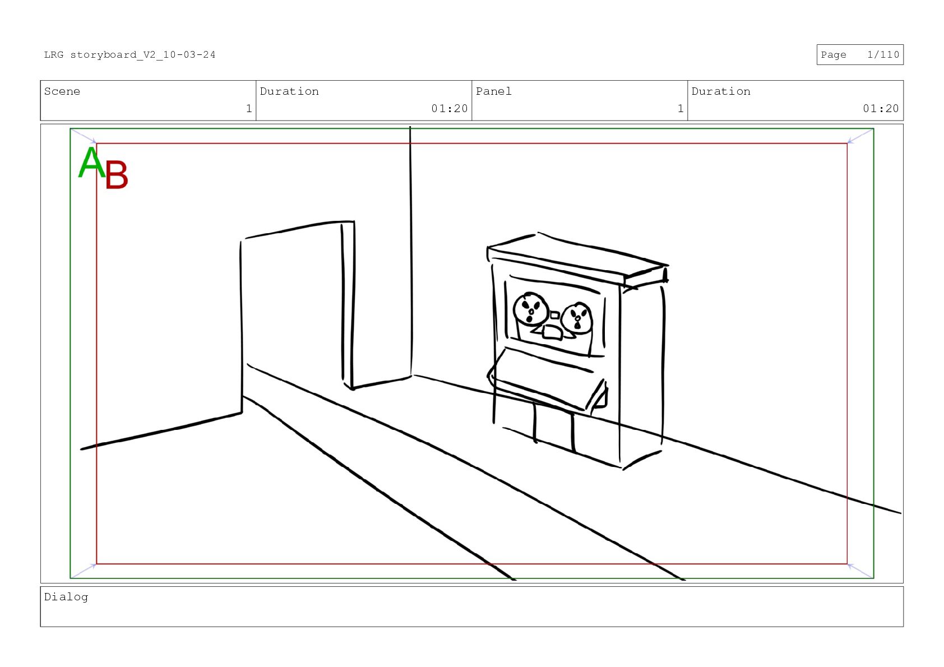Click the panel number 1 value
Screen dimensions: 944x667
pos(681,109)
